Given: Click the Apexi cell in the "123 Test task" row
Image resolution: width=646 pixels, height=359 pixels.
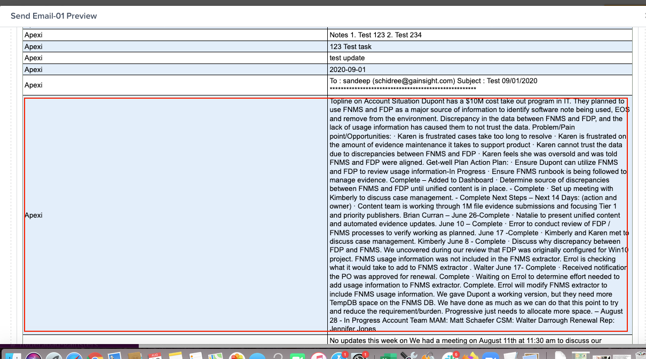Looking at the screenshot, I should click(x=175, y=46).
